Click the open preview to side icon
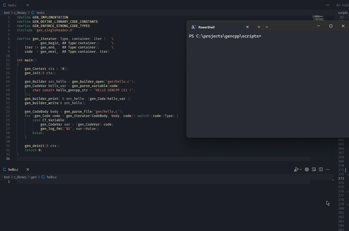 tap(314, 169)
